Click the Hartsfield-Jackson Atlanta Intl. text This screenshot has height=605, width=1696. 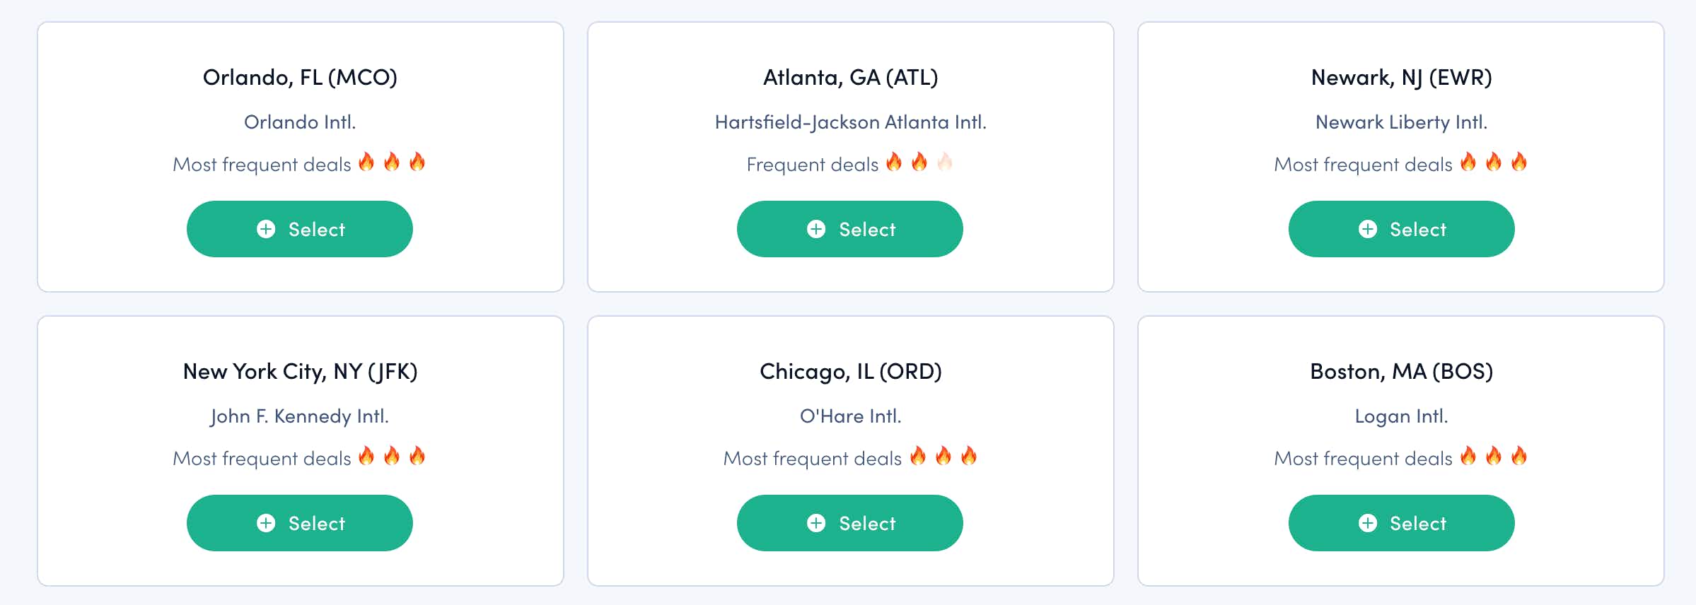850,122
